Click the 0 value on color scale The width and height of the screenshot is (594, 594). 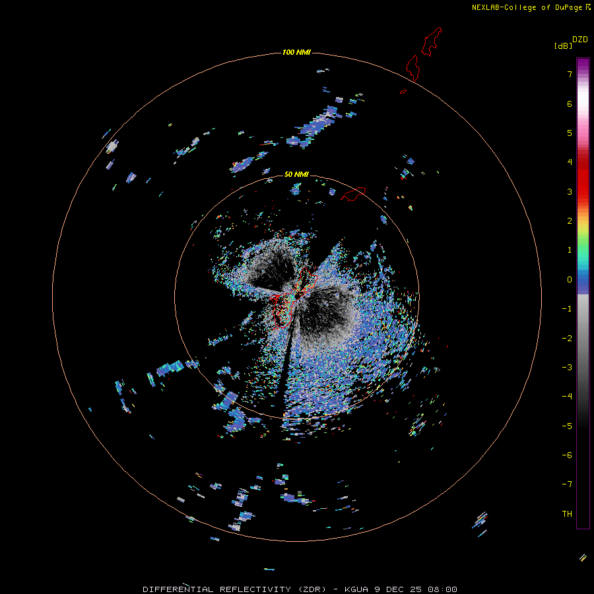(x=570, y=280)
